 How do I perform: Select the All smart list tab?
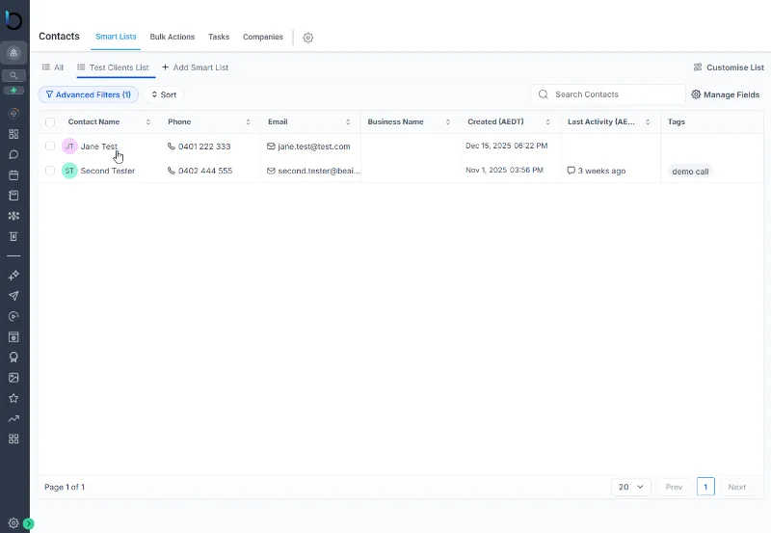[x=53, y=67]
